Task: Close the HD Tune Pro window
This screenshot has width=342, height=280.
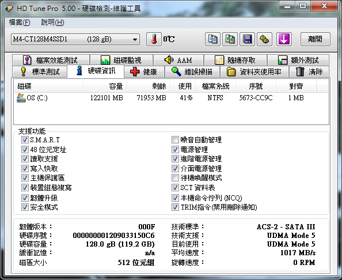Action: coord(324,6)
